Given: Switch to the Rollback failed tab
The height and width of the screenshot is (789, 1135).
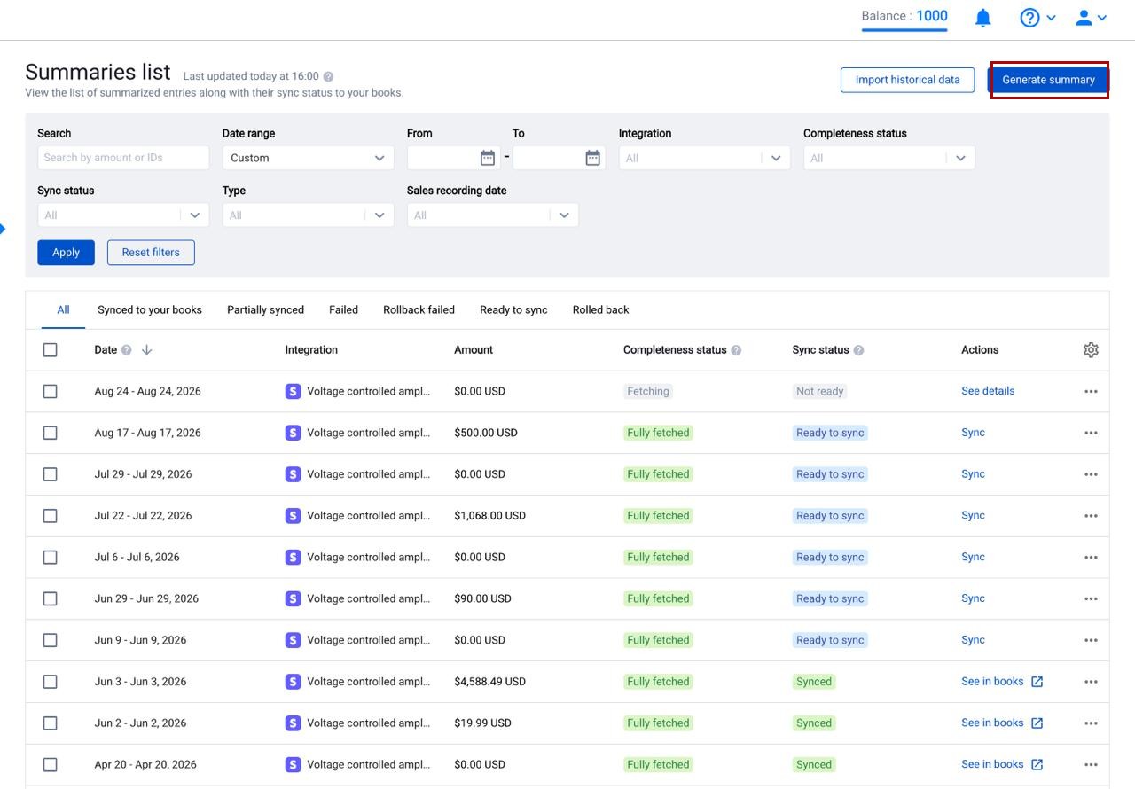Looking at the screenshot, I should [x=419, y=310].
